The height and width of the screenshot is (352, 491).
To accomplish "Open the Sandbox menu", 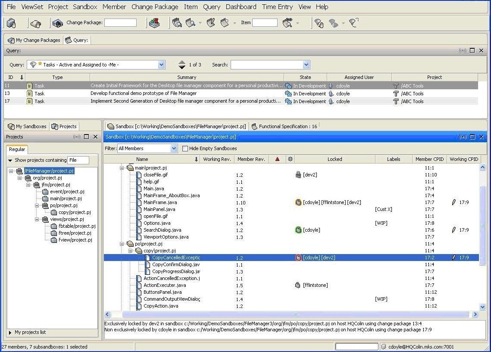I will click(x=84, y=6).
